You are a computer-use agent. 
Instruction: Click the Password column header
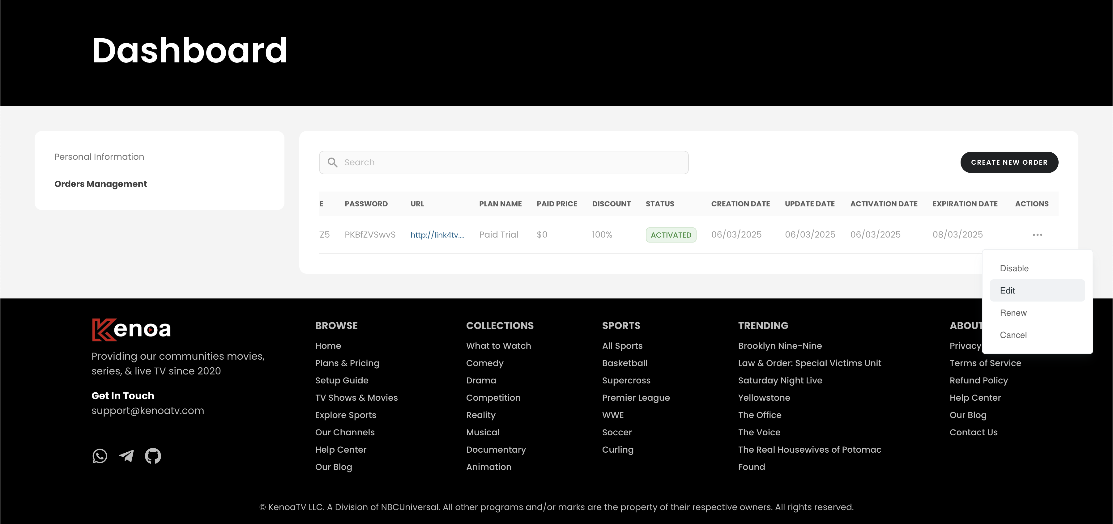[x=366, y=204]
